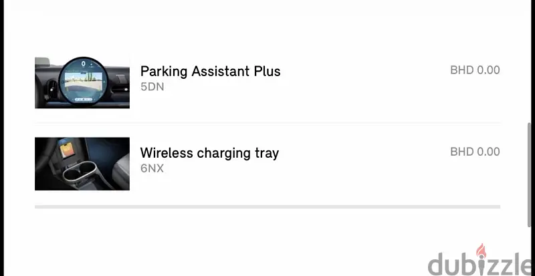Click the 5DN option code

[x=152, y=87]
